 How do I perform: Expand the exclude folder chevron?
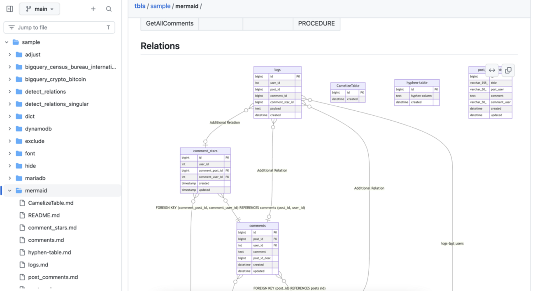point(10,141)
